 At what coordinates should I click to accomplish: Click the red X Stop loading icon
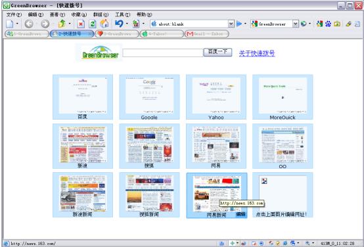coord(81,24)
